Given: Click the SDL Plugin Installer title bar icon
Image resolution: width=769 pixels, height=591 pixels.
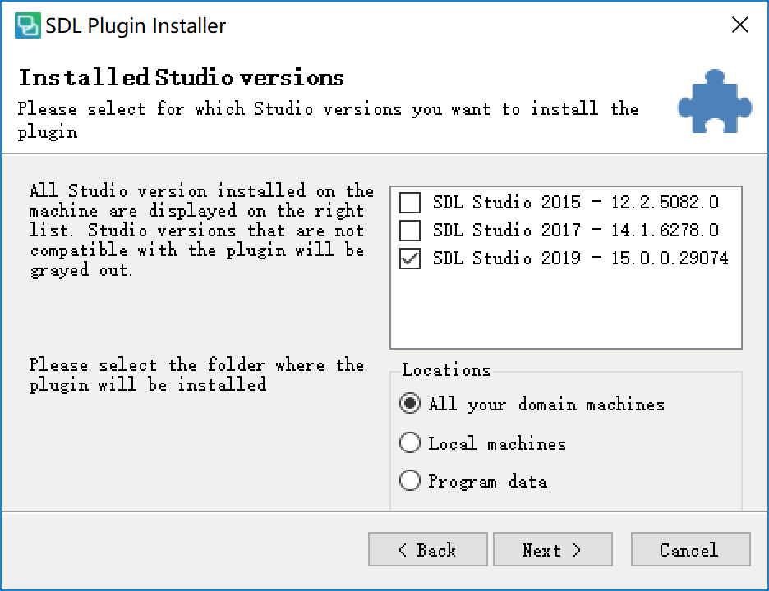Looking at the screenshot, I should pyautogui.click(x=27, y=25).
